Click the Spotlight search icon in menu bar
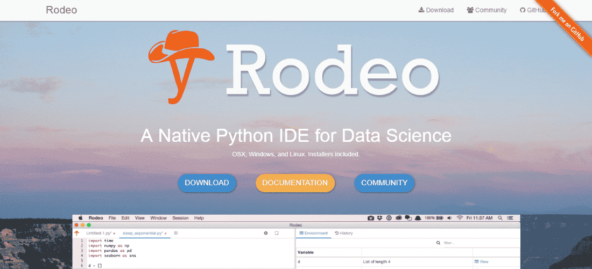592x269 pixels. [x=501, y=218]
